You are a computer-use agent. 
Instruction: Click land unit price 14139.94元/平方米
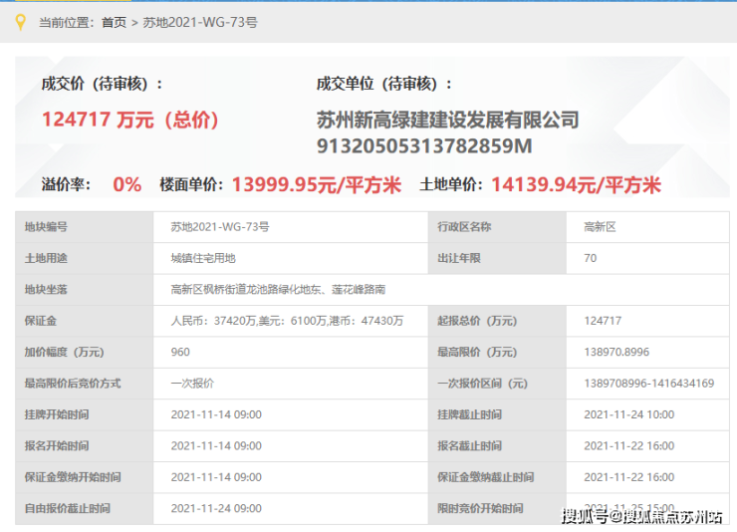click(577, 184)
